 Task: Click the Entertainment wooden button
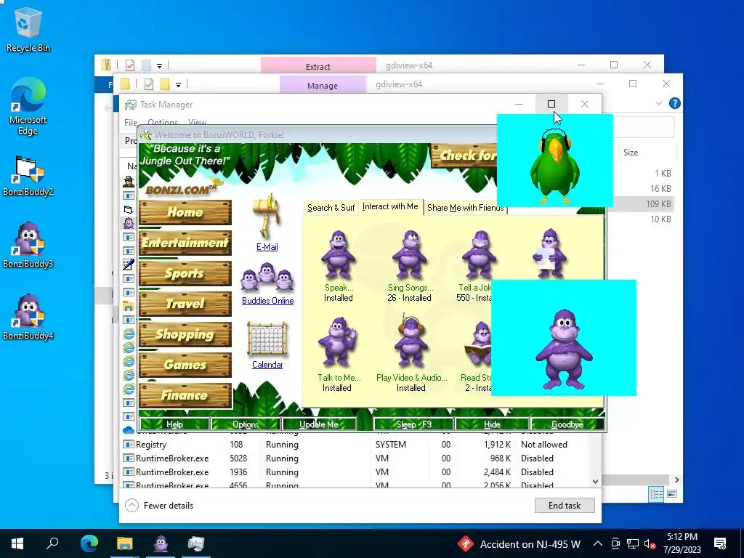point(185,243)
